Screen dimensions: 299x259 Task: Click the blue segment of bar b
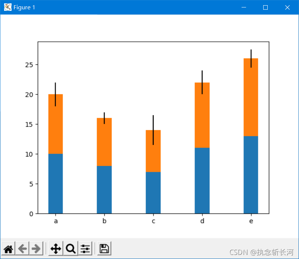[x=104, y=190]
